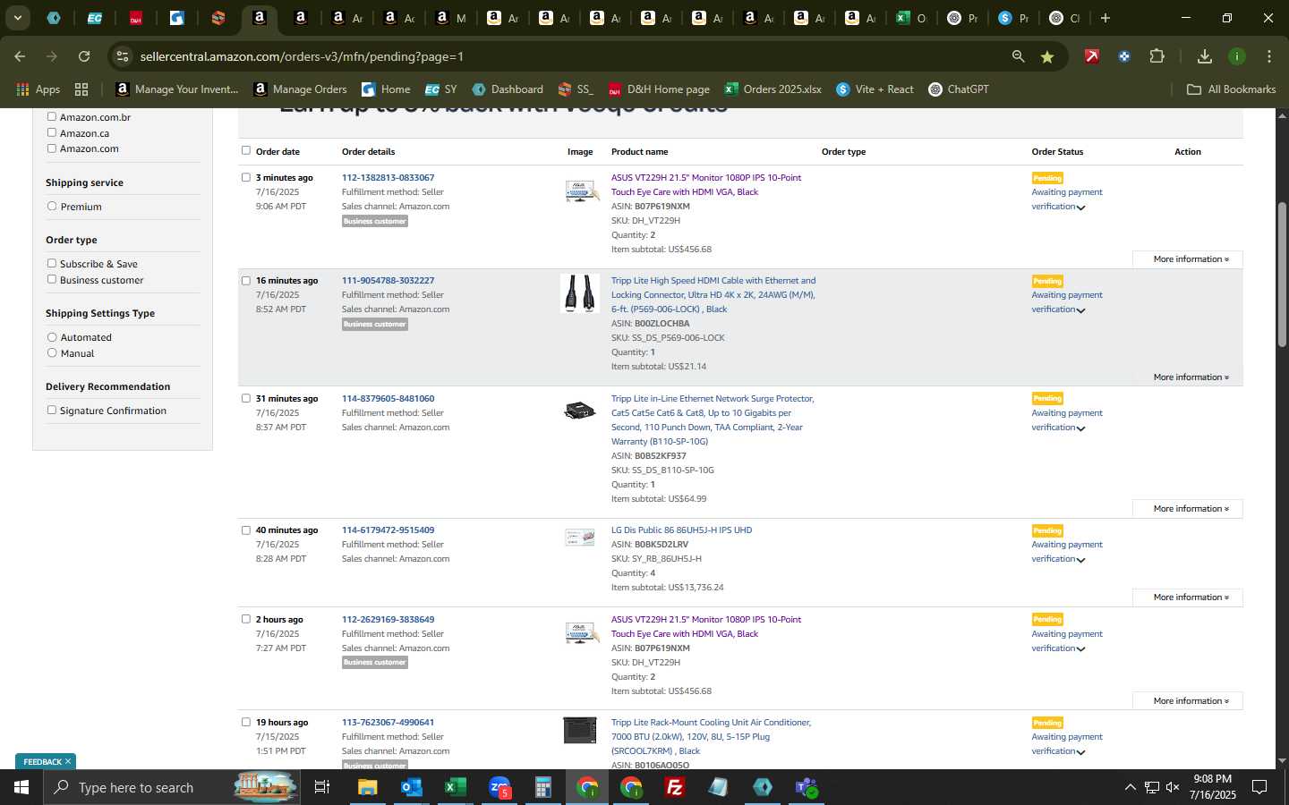Select checkbox for order 114-6179472-9515409

246,530
